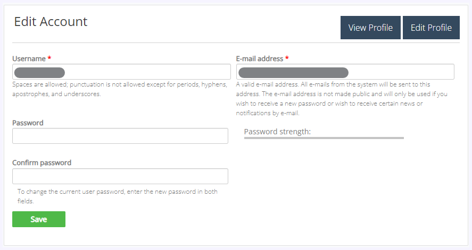The height and width of the screenshot is (250, 472).
Task: Click the Password strength label text
Action: (x=277, y=132)
